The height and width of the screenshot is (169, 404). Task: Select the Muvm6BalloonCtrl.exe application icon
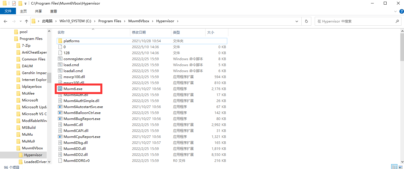tap(60, 113)
